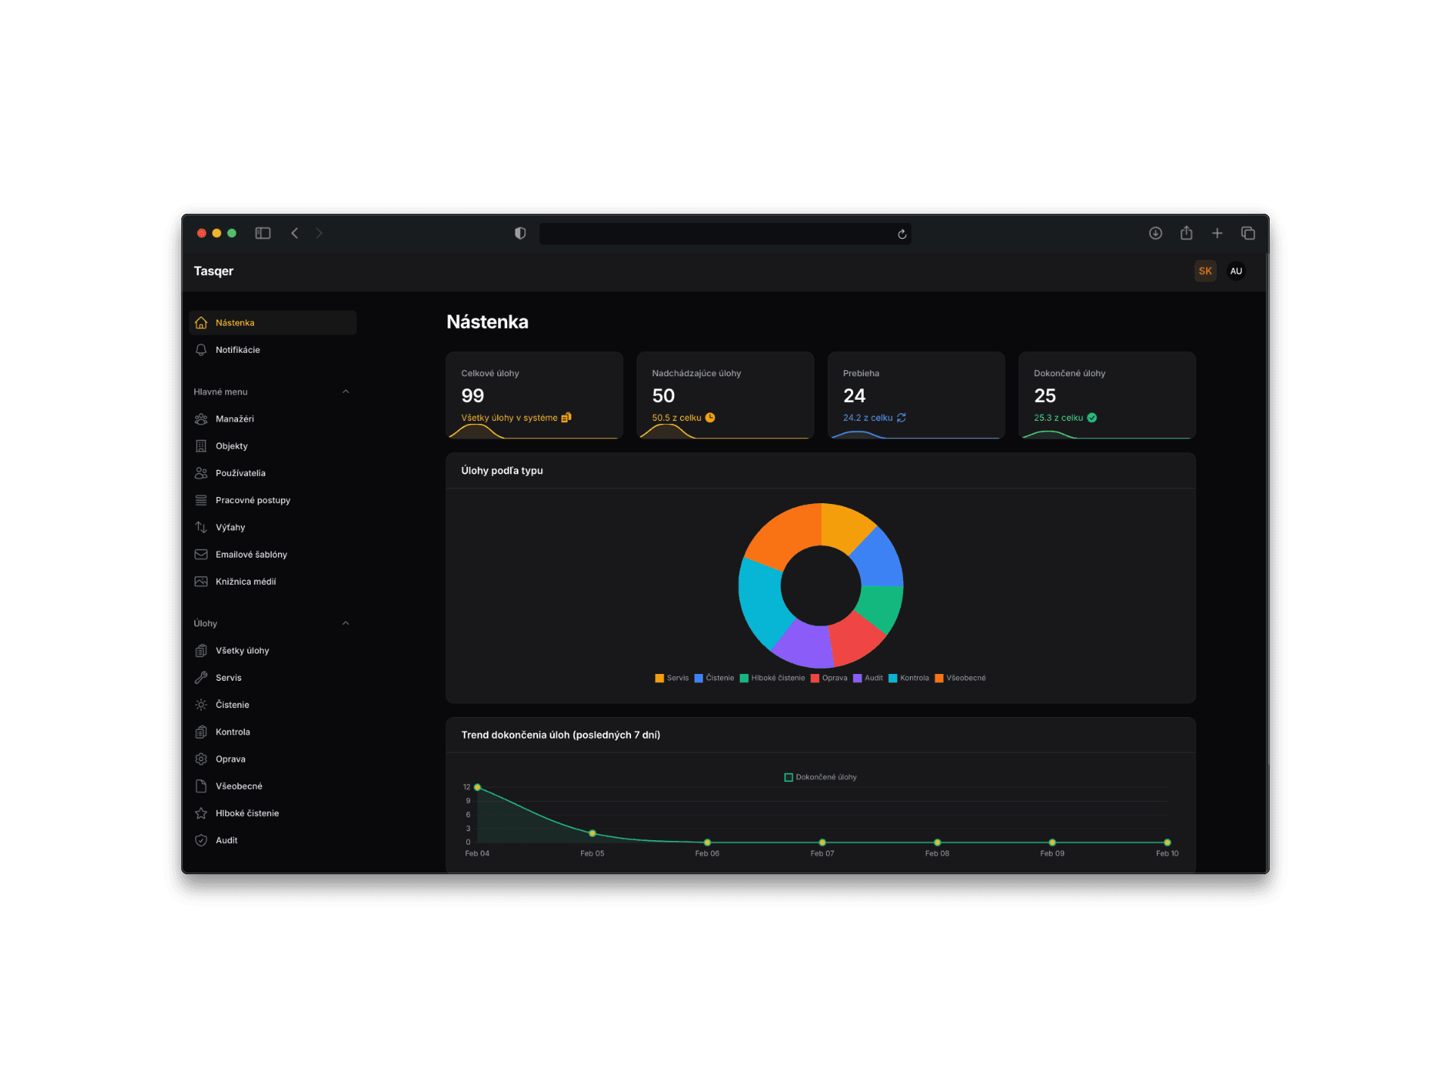Open Výťahy using the arrows icon
Viewport: 1451px width, 1088px height.
click(201, 527)
